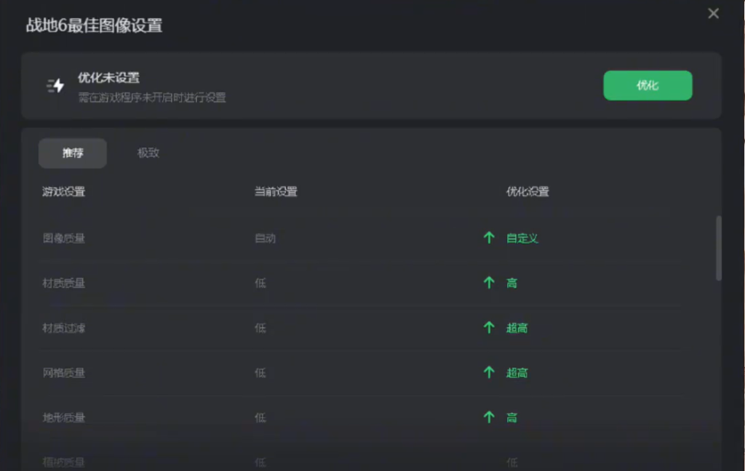Switch to the 极致 tab
745x471 pixels.
pos(148,153)
